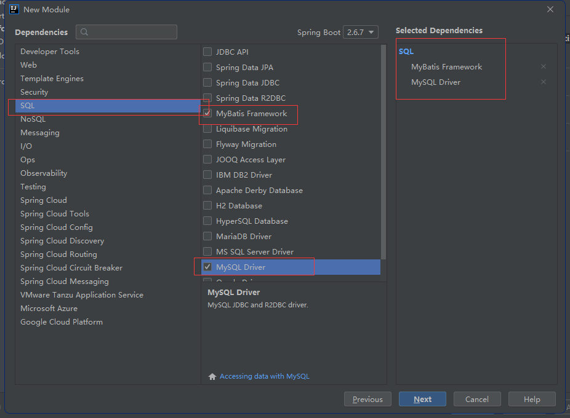Go back with the Previous button

click(x=367, y=399)
